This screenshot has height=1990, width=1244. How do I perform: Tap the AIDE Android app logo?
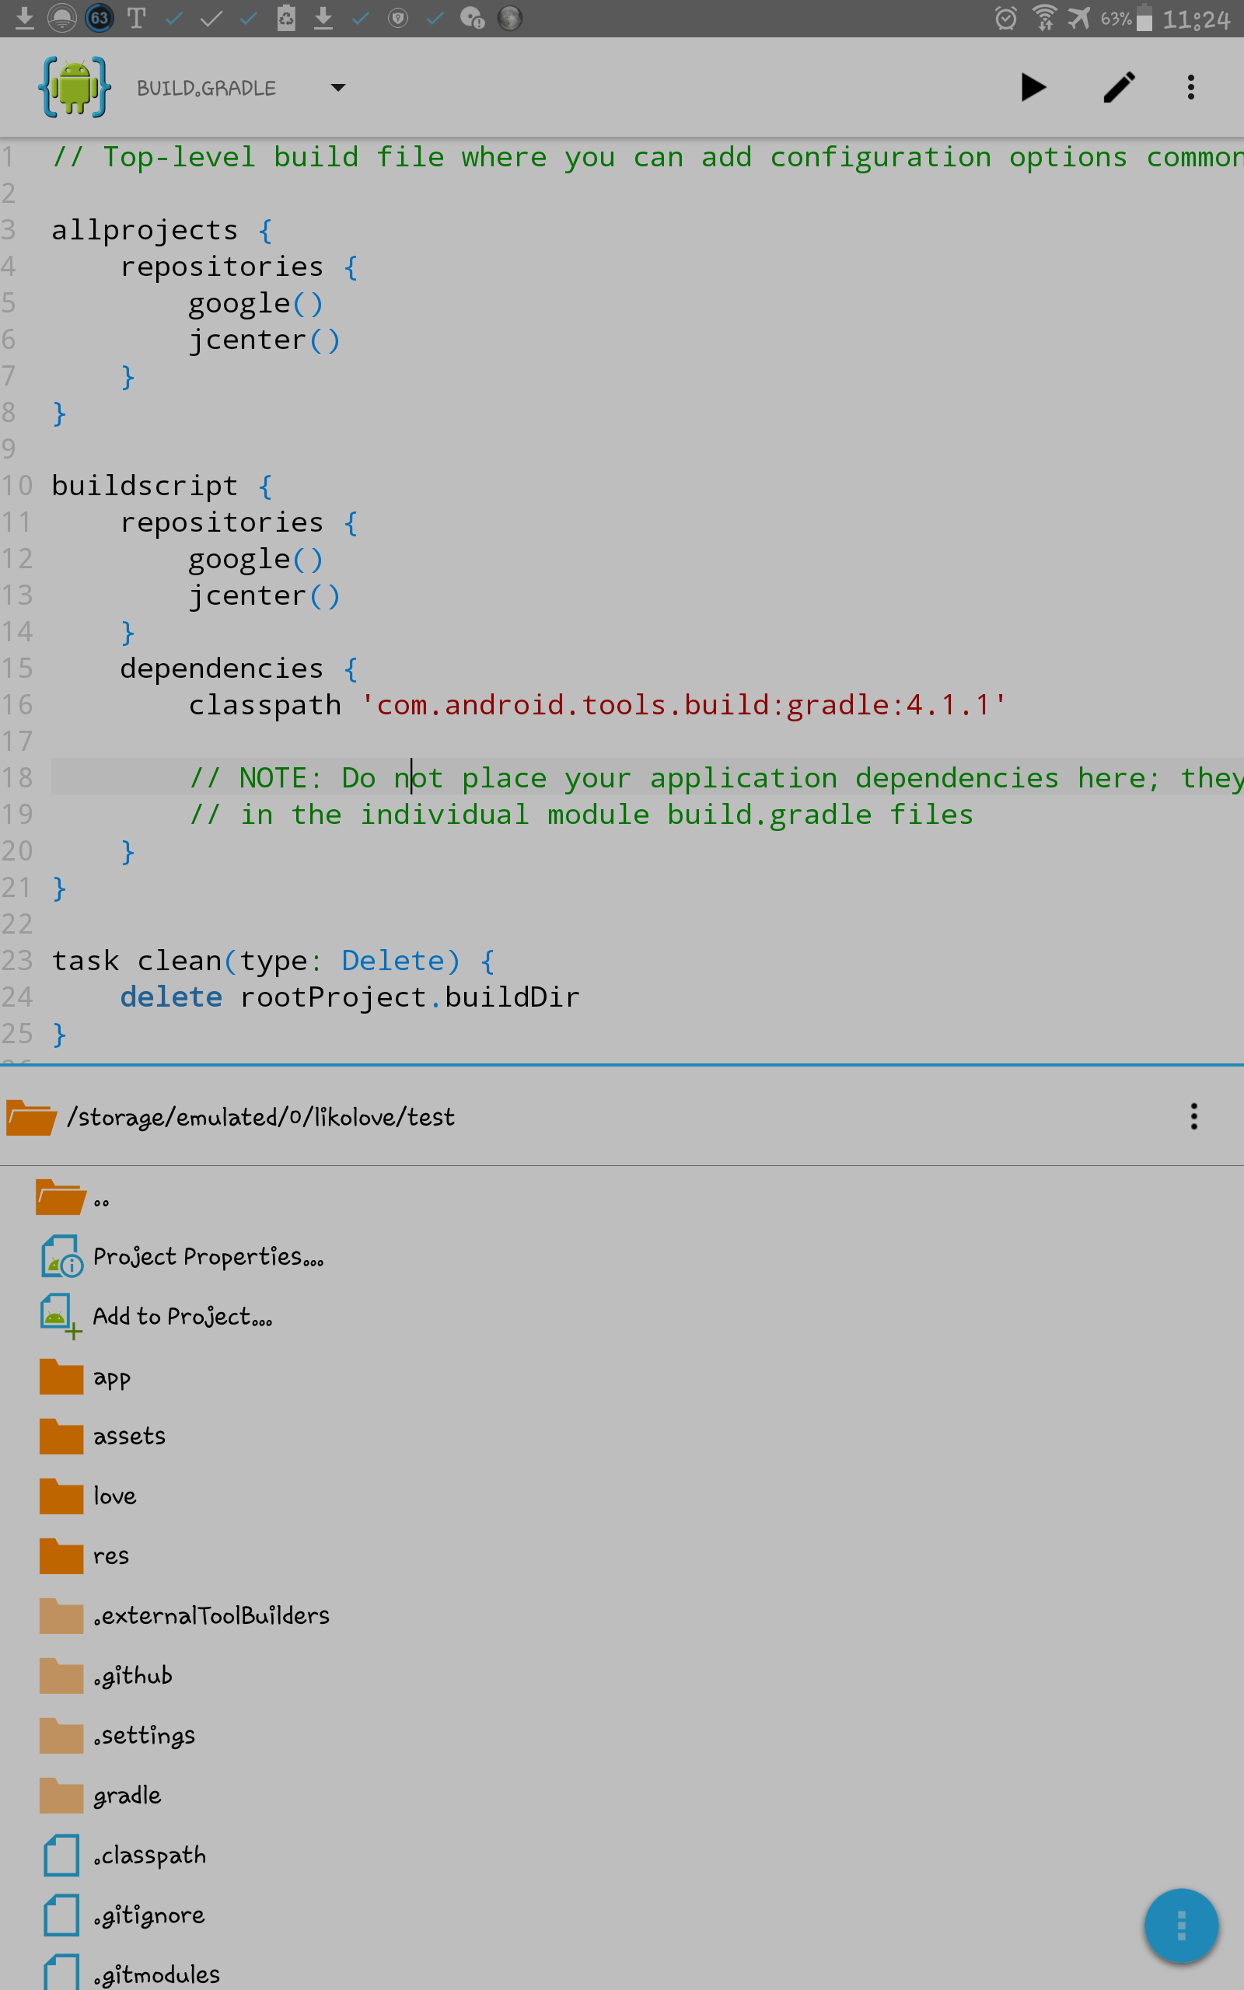click(74, 87)
